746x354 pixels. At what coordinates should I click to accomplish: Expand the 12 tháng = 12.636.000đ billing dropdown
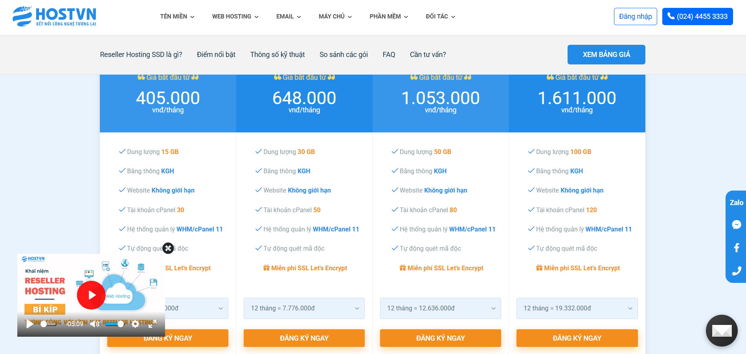coord(440,308)
